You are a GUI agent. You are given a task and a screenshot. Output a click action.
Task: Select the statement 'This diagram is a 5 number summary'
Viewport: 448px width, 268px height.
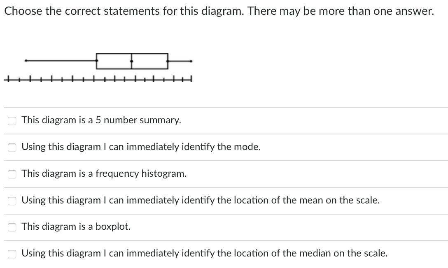click(101, 120)
